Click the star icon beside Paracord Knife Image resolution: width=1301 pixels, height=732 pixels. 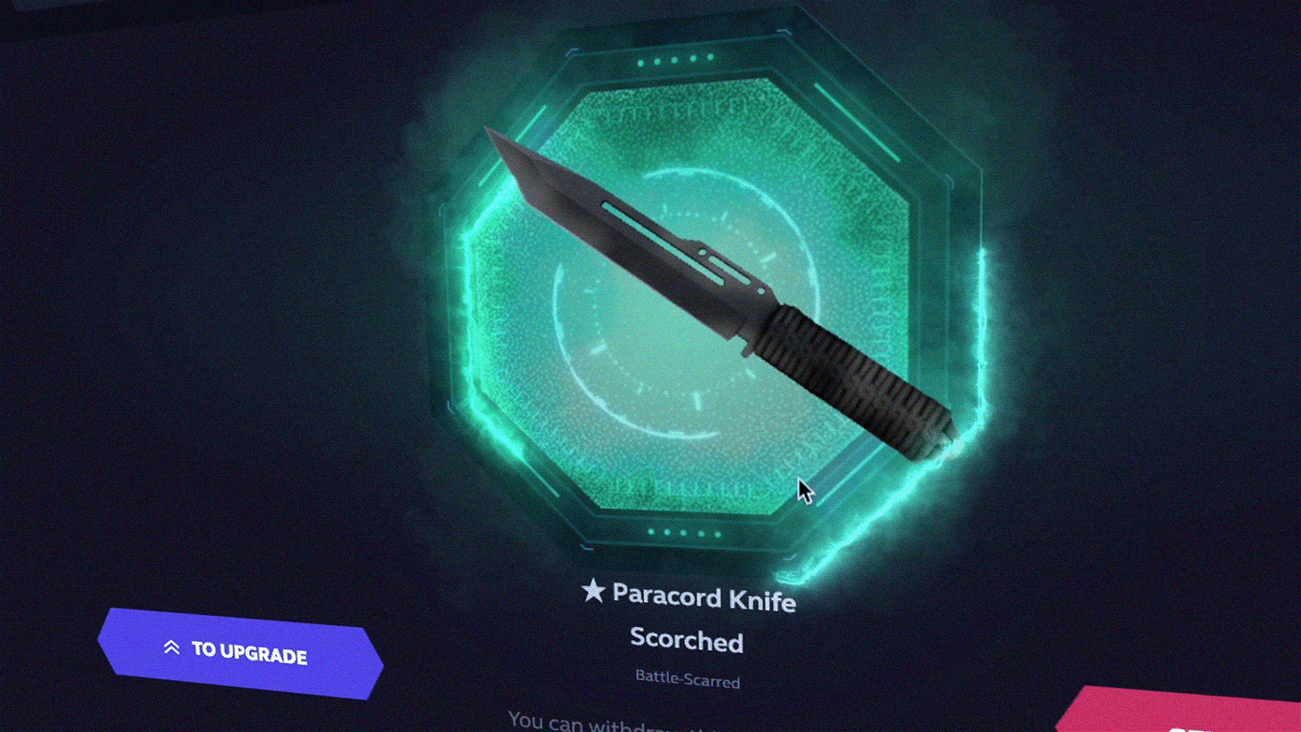(593, 590)
